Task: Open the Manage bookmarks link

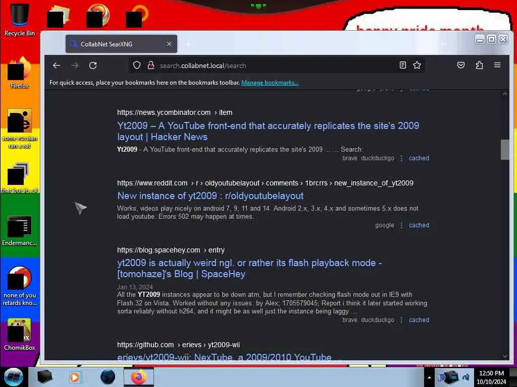Action: click(270, 83)
